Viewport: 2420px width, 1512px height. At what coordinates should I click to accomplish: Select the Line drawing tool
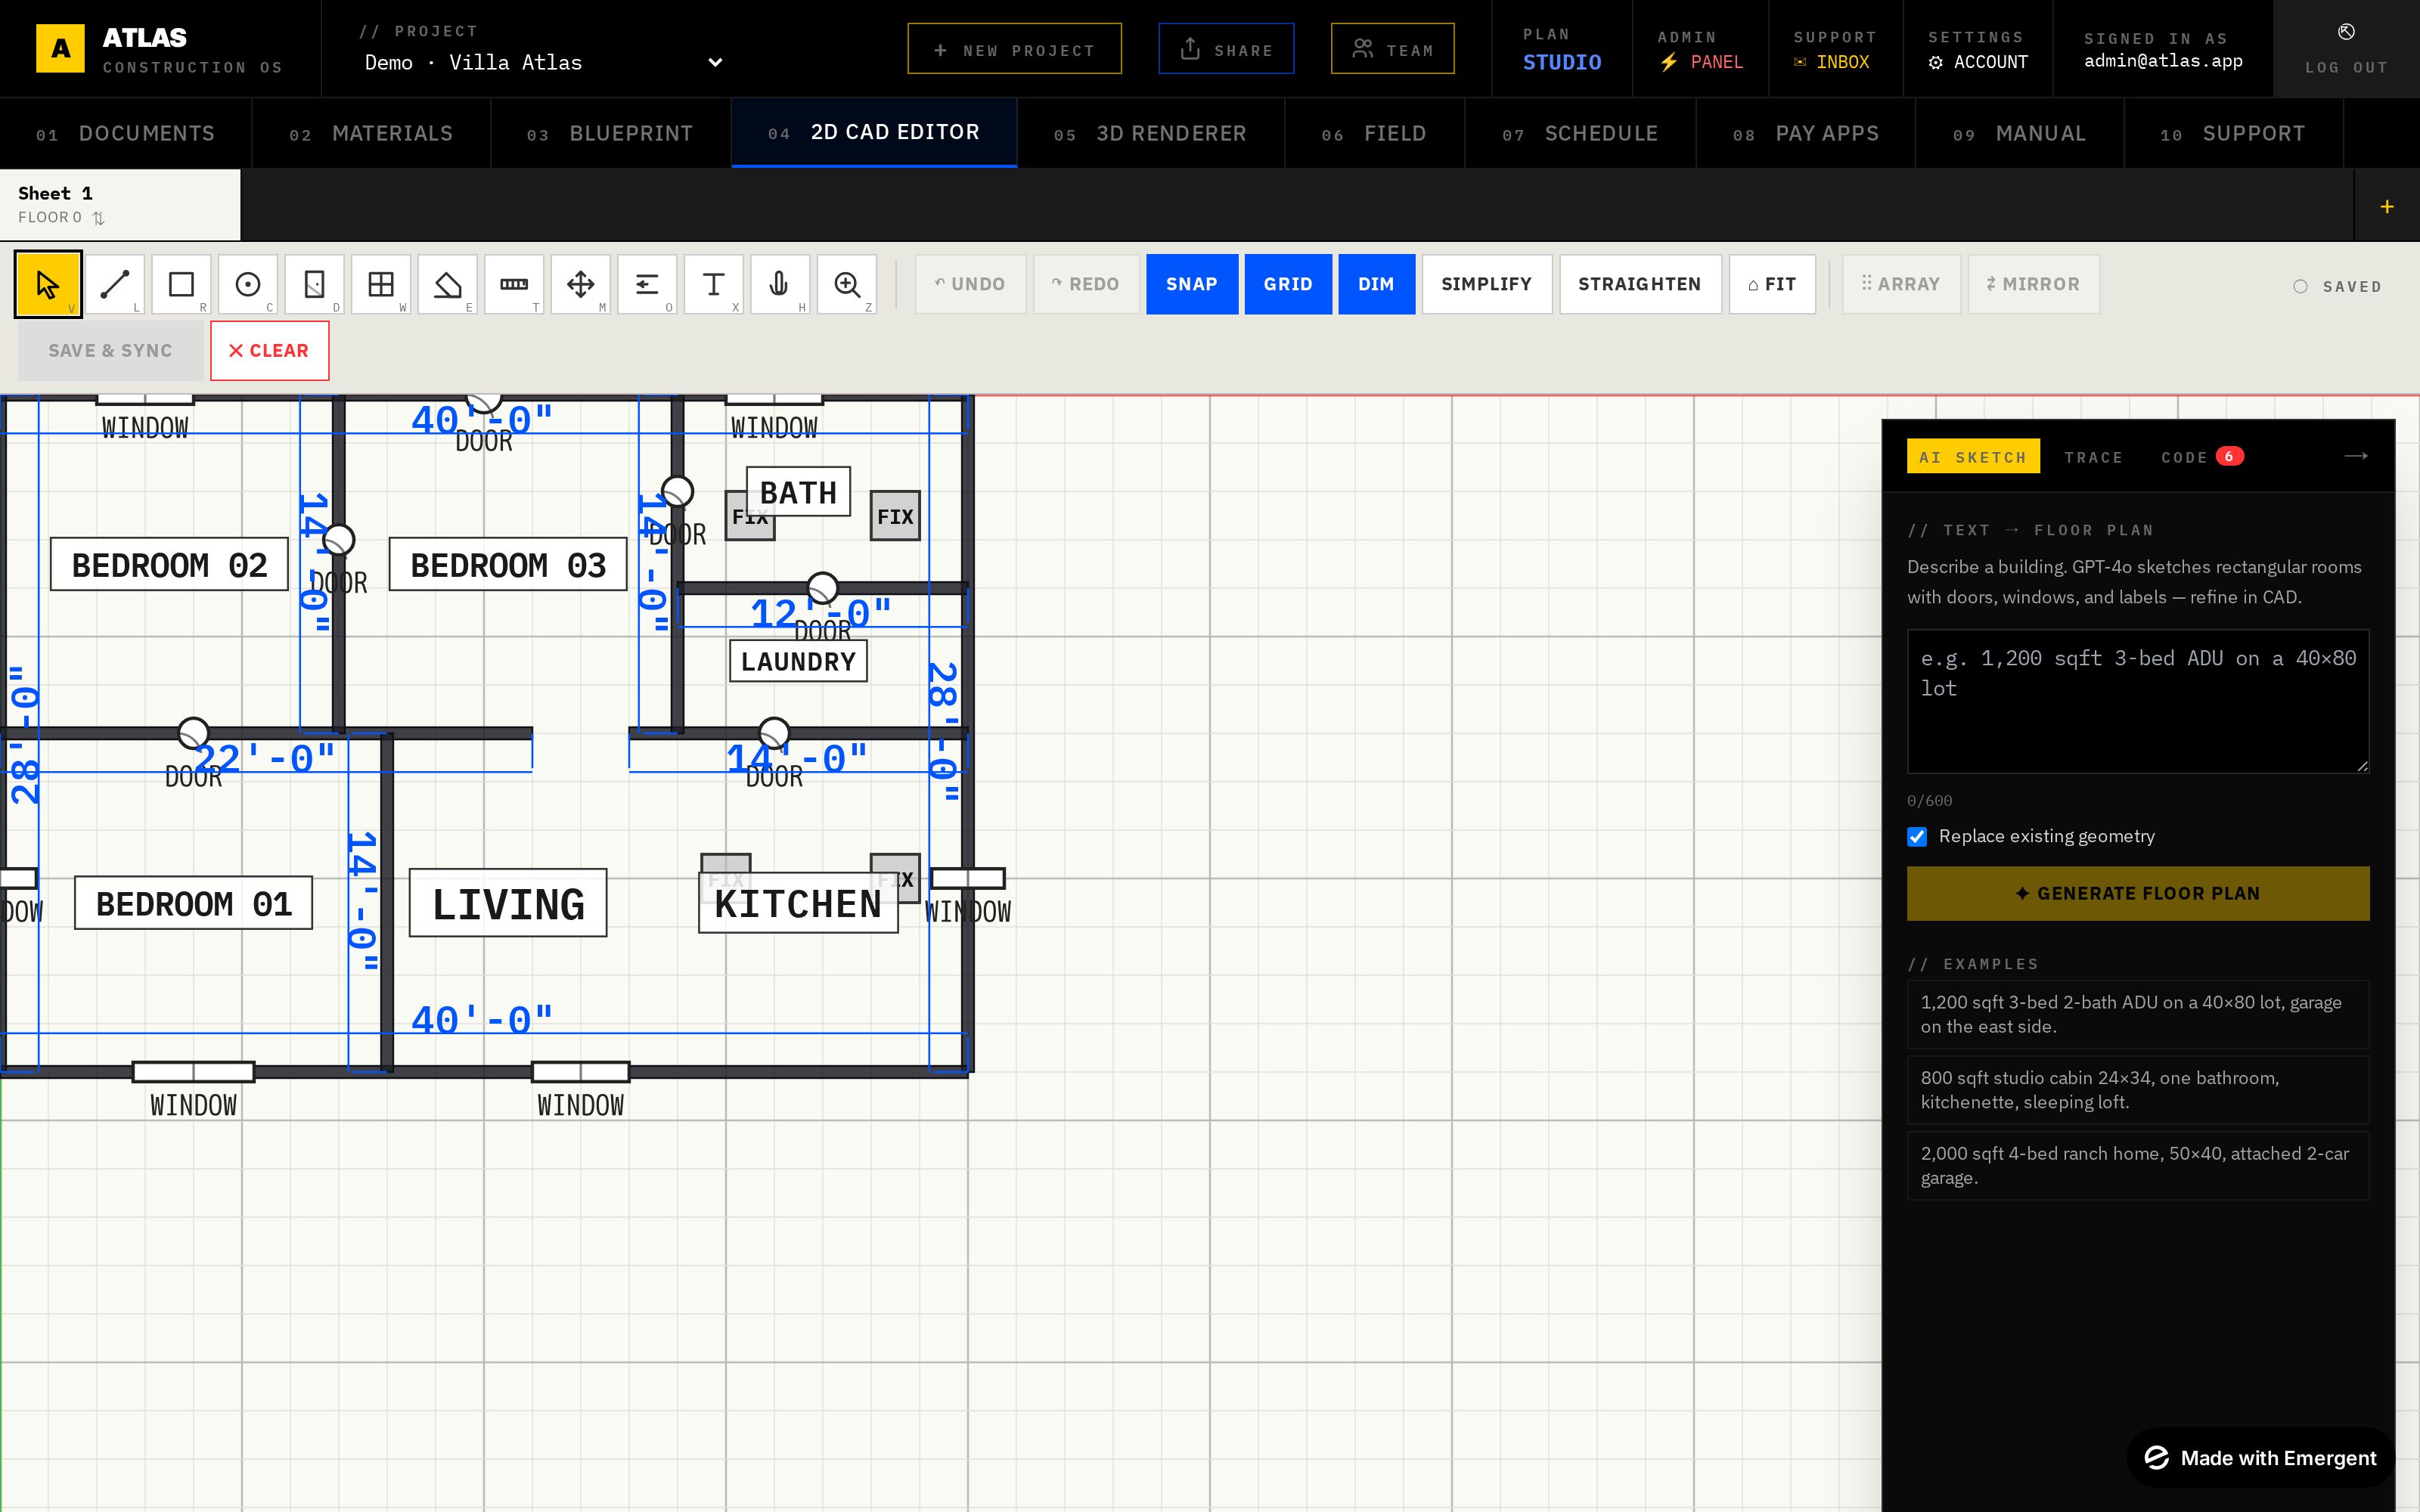coord(115,285)
